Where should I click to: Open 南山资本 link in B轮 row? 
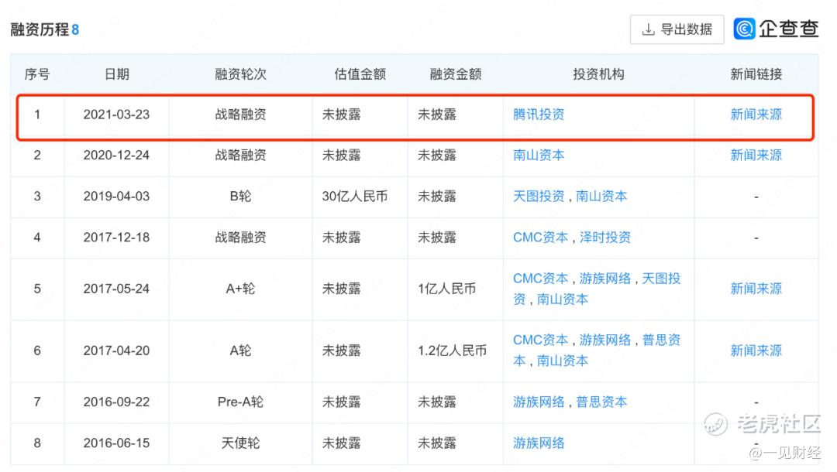click(601, 196)
